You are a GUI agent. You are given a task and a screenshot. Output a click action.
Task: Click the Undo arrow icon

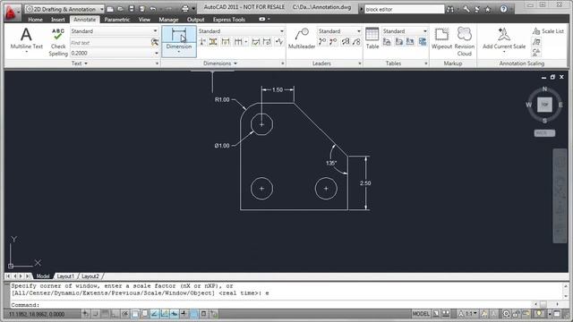coord(153,9)
